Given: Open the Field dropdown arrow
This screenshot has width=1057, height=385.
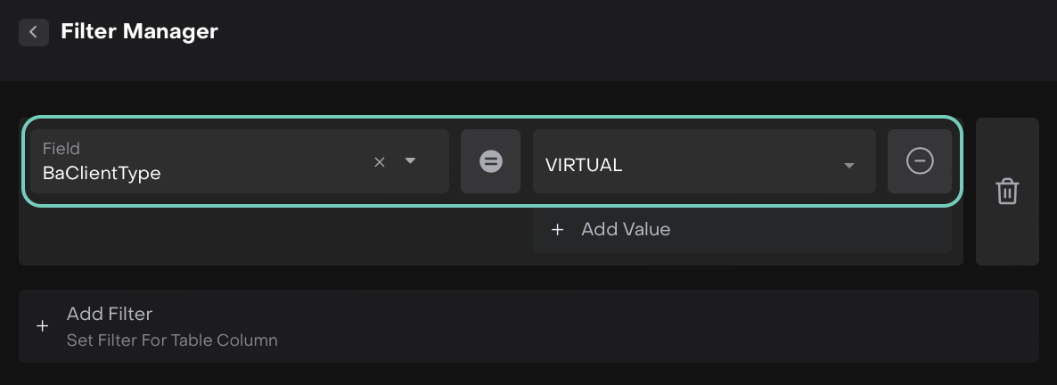Looking at the screenshot, I should pyautogui.click(x=410, y=161).
